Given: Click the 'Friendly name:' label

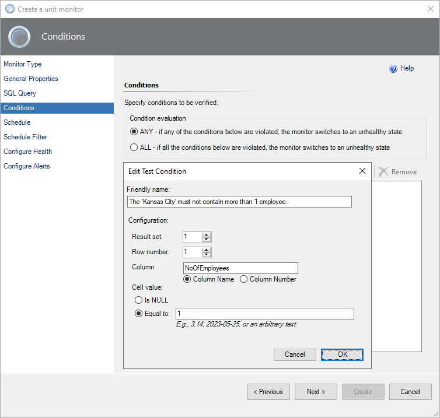Looking at the screenshot, I should tap(148, 189).
